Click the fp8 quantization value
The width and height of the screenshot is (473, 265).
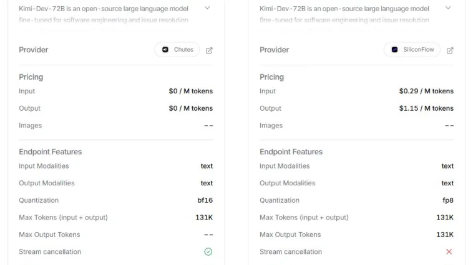tap(448, 200)
